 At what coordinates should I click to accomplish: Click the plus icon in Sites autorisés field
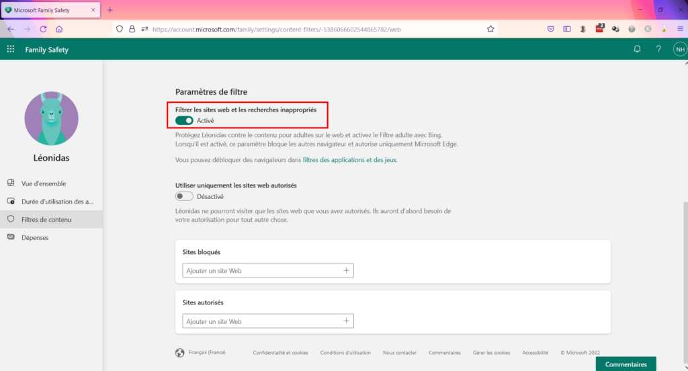click(x=346, y=321)
